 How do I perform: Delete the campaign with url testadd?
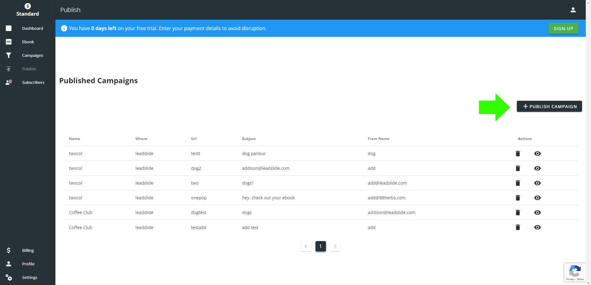[x=518, y=227]
